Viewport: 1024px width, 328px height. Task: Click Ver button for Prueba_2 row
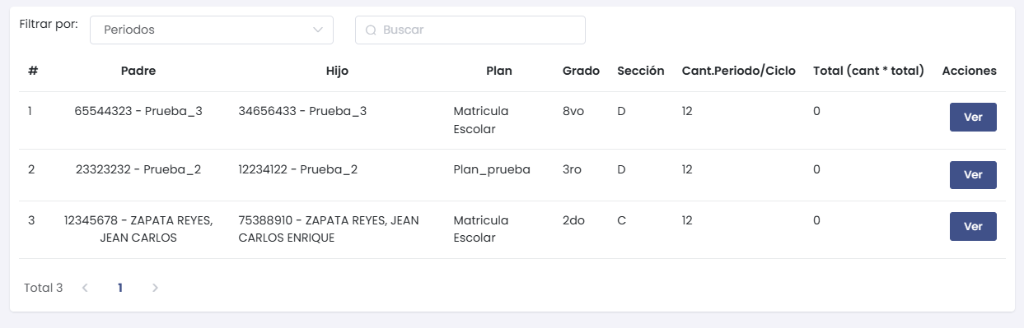(x=973, y=175)
